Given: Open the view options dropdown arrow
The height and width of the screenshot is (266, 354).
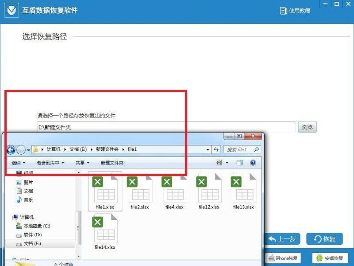Looking at the screenshot, I should 227,162.
